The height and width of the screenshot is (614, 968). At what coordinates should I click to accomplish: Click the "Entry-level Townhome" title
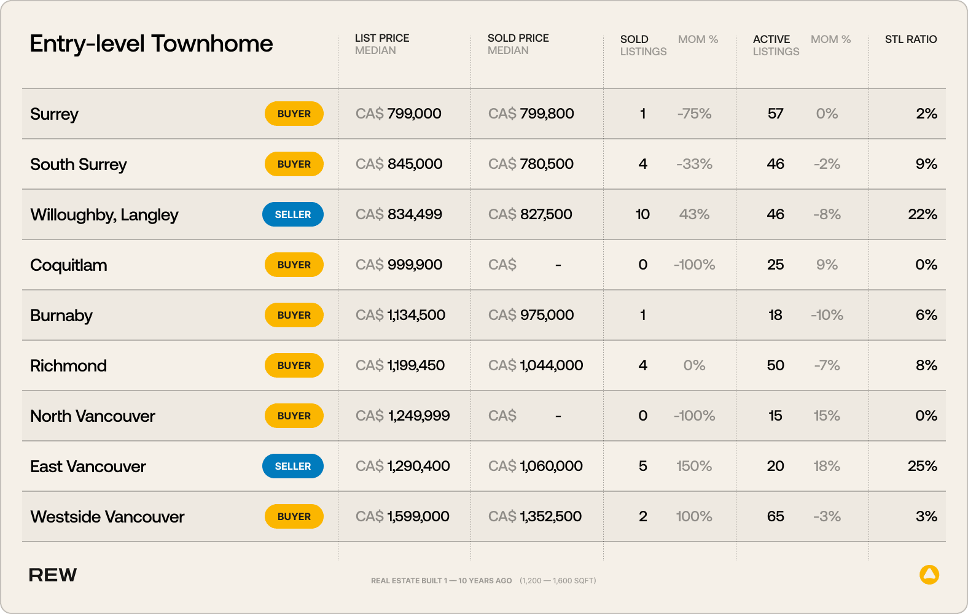(x=151, y=44)
